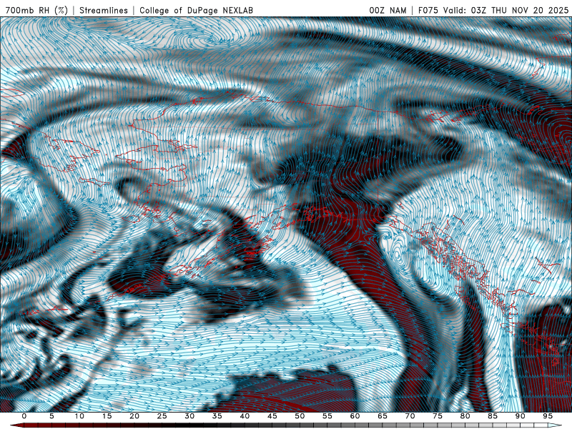This screenshot has width=572, height=429.
Task: Click the color bar label '55'
Action: tap(327, 416)
